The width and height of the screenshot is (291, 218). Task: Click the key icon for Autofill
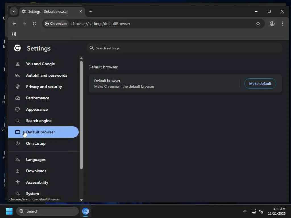[17, 75]
